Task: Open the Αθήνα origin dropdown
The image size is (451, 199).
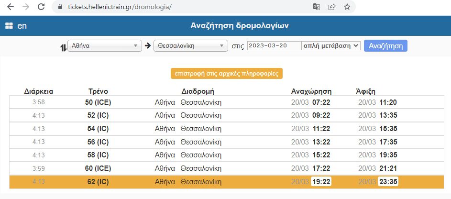Action: 103,46
